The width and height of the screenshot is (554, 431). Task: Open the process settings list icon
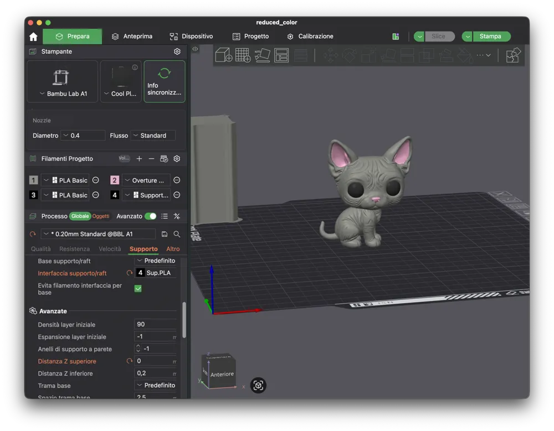point(165,216)
